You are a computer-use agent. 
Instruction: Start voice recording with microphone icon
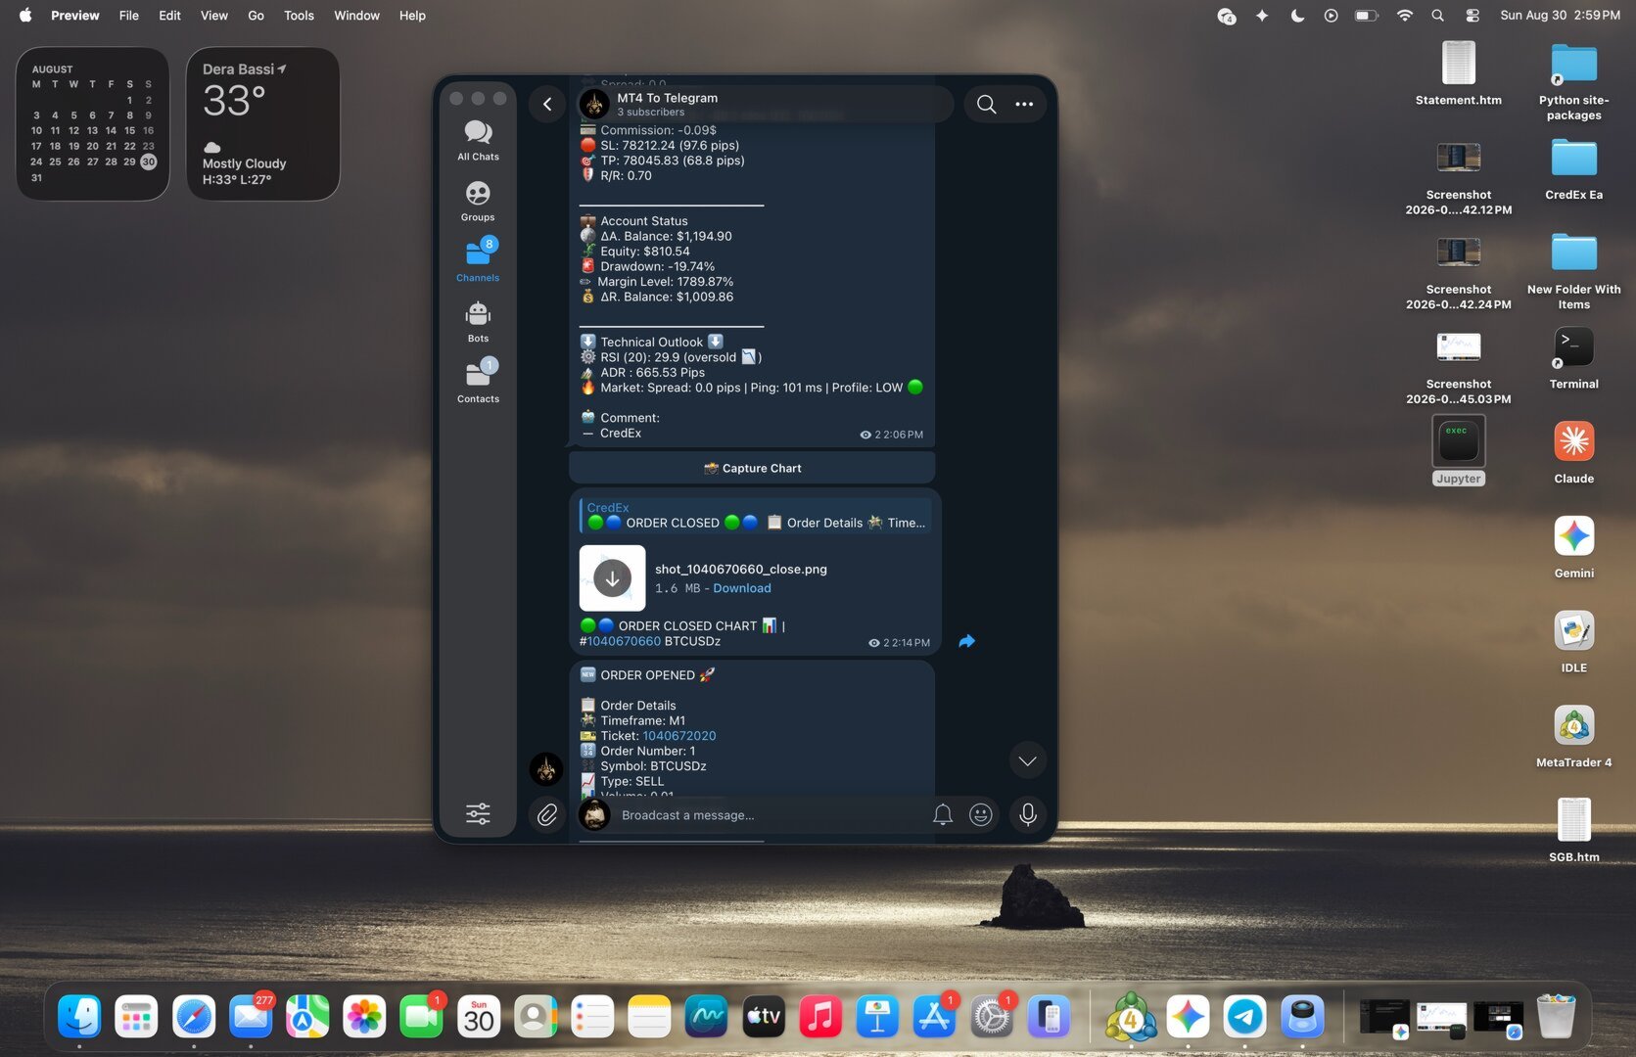(x=1027, y=814)
